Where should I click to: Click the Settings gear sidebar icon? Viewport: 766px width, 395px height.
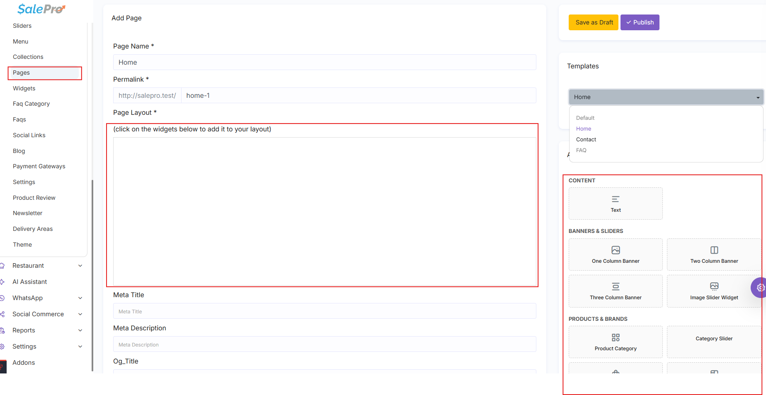[2, 347]
